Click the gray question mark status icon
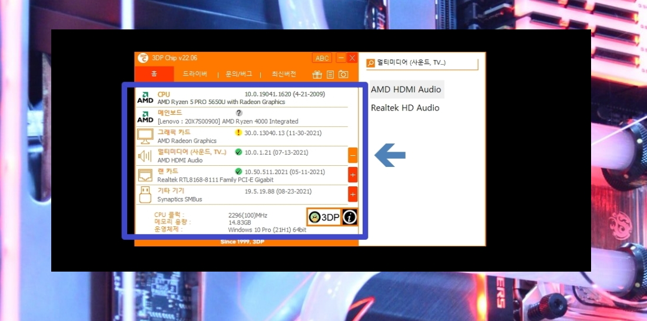Screen dimensions: 647x321 239,113
